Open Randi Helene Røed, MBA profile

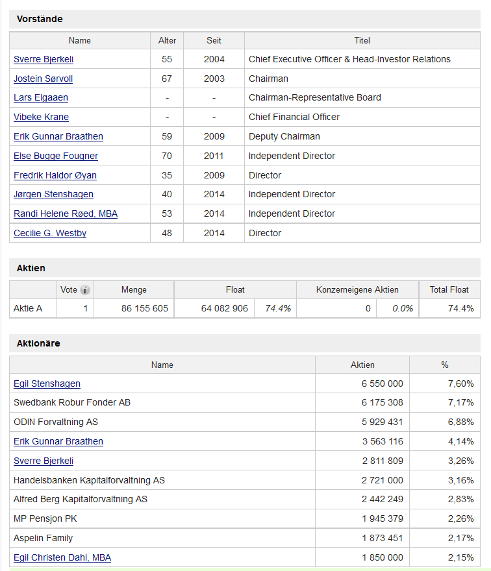point(66,213)
